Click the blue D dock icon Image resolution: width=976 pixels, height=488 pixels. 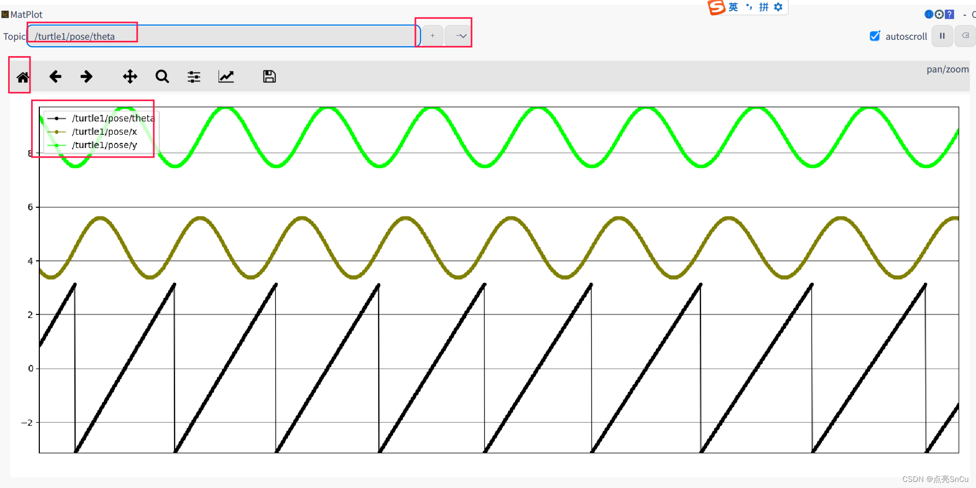pyautogui.click(x=929, y=14)
